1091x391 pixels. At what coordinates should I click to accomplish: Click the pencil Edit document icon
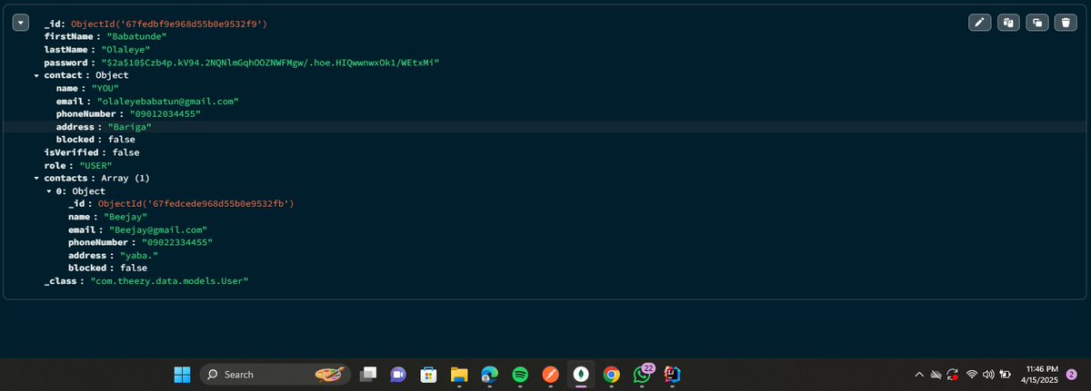[x=979, y=23]
